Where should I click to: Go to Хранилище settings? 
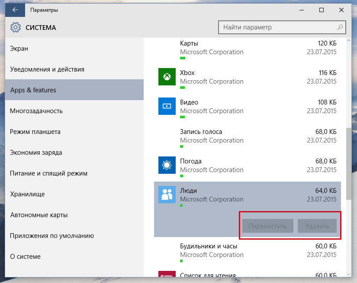click(x=74, y=194)
